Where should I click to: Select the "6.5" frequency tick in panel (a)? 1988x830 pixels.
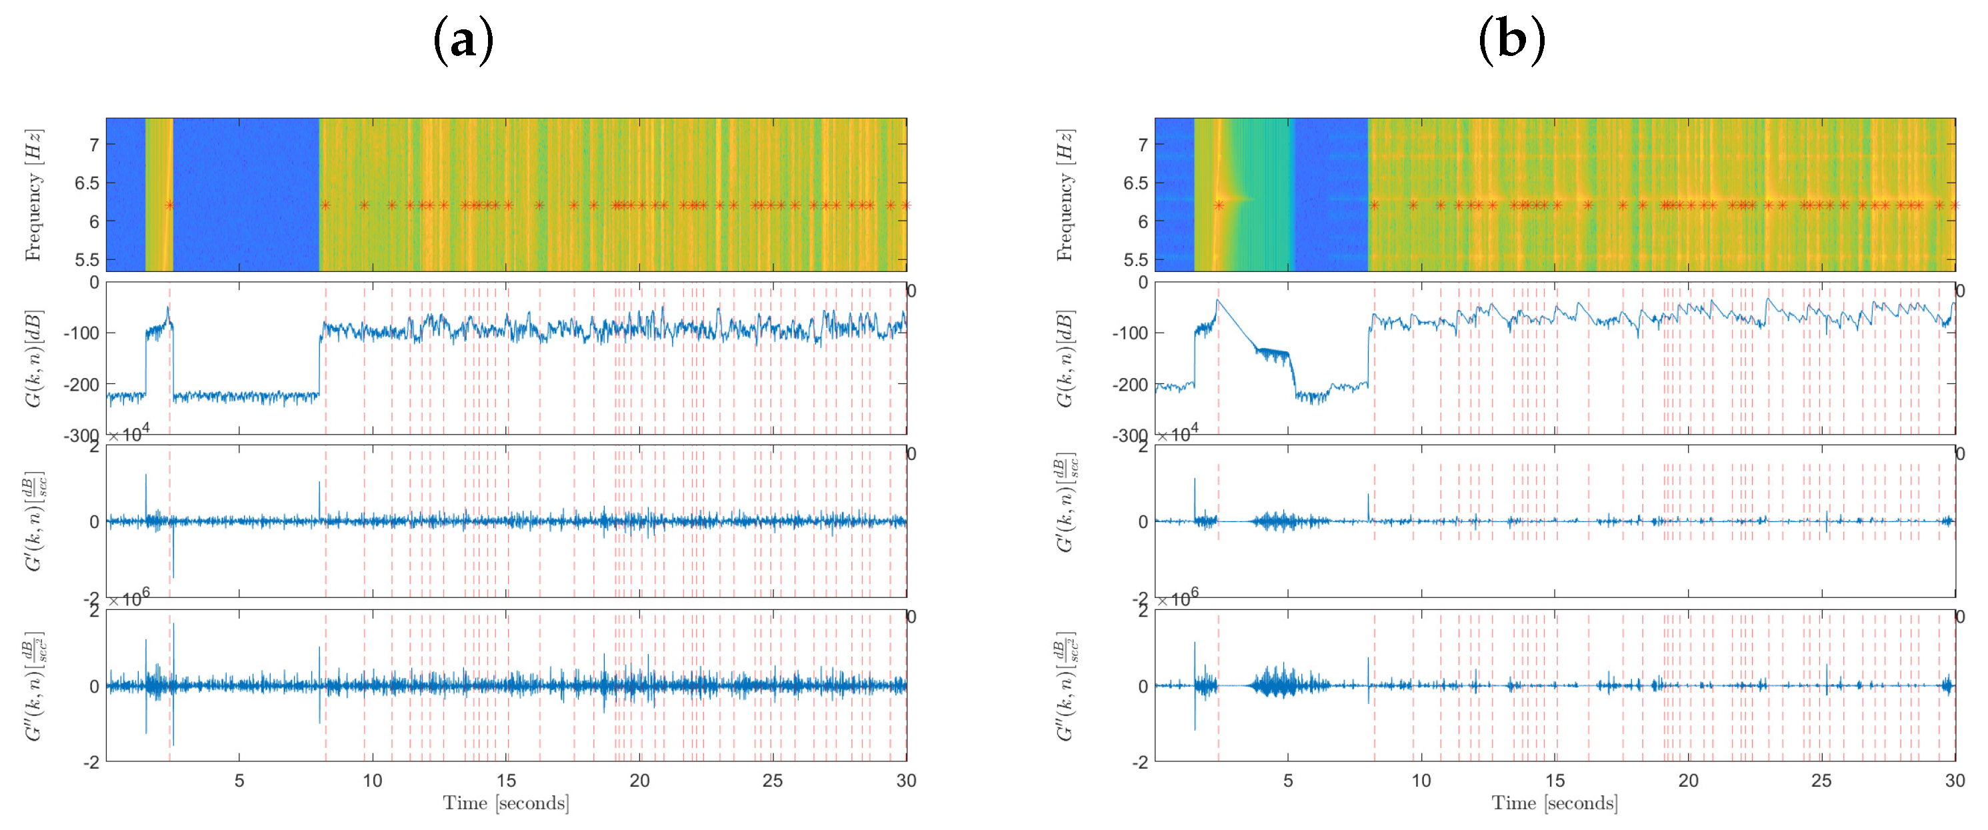point(87,183)
